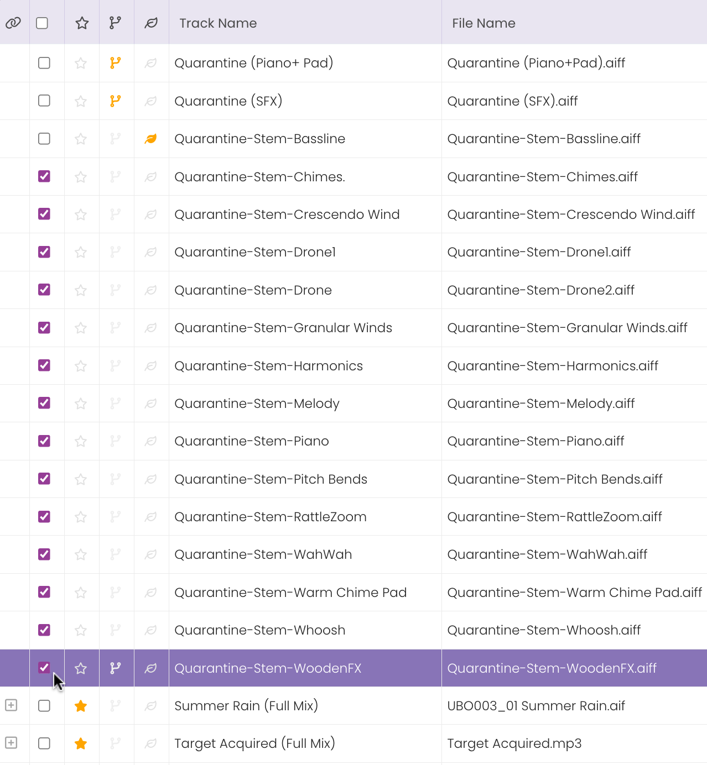Select the Quarantine-Stem-Warm Chime Pad track name
The image size is (707, 765).
[290, 593]
